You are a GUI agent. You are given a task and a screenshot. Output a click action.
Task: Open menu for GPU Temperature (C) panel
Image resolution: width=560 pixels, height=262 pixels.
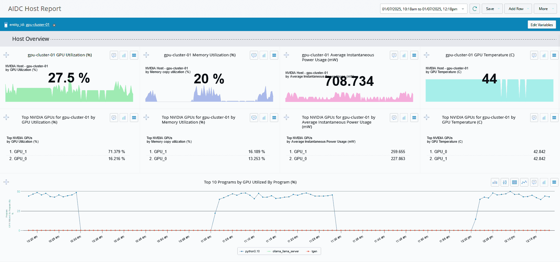point(554,55)
